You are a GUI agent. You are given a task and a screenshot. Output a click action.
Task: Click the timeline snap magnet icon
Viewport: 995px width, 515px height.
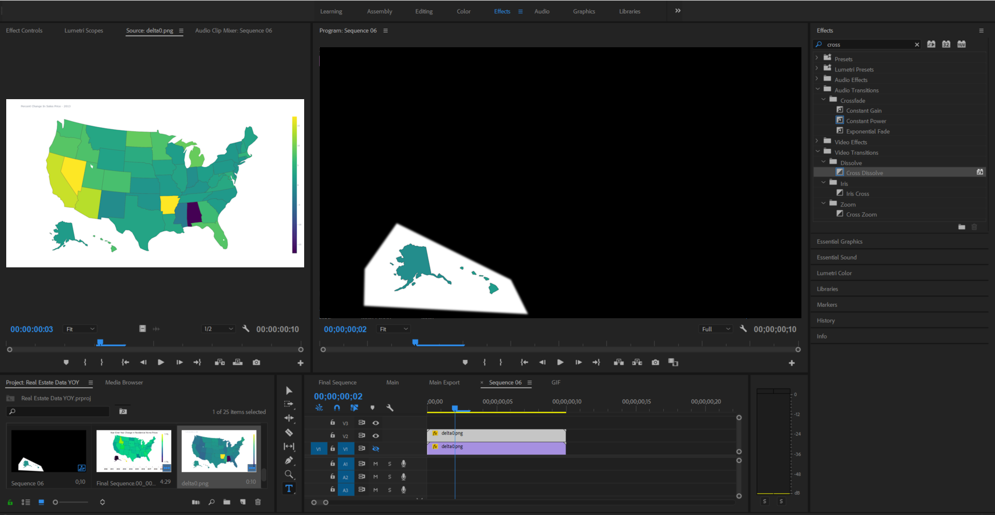[337, 408]
